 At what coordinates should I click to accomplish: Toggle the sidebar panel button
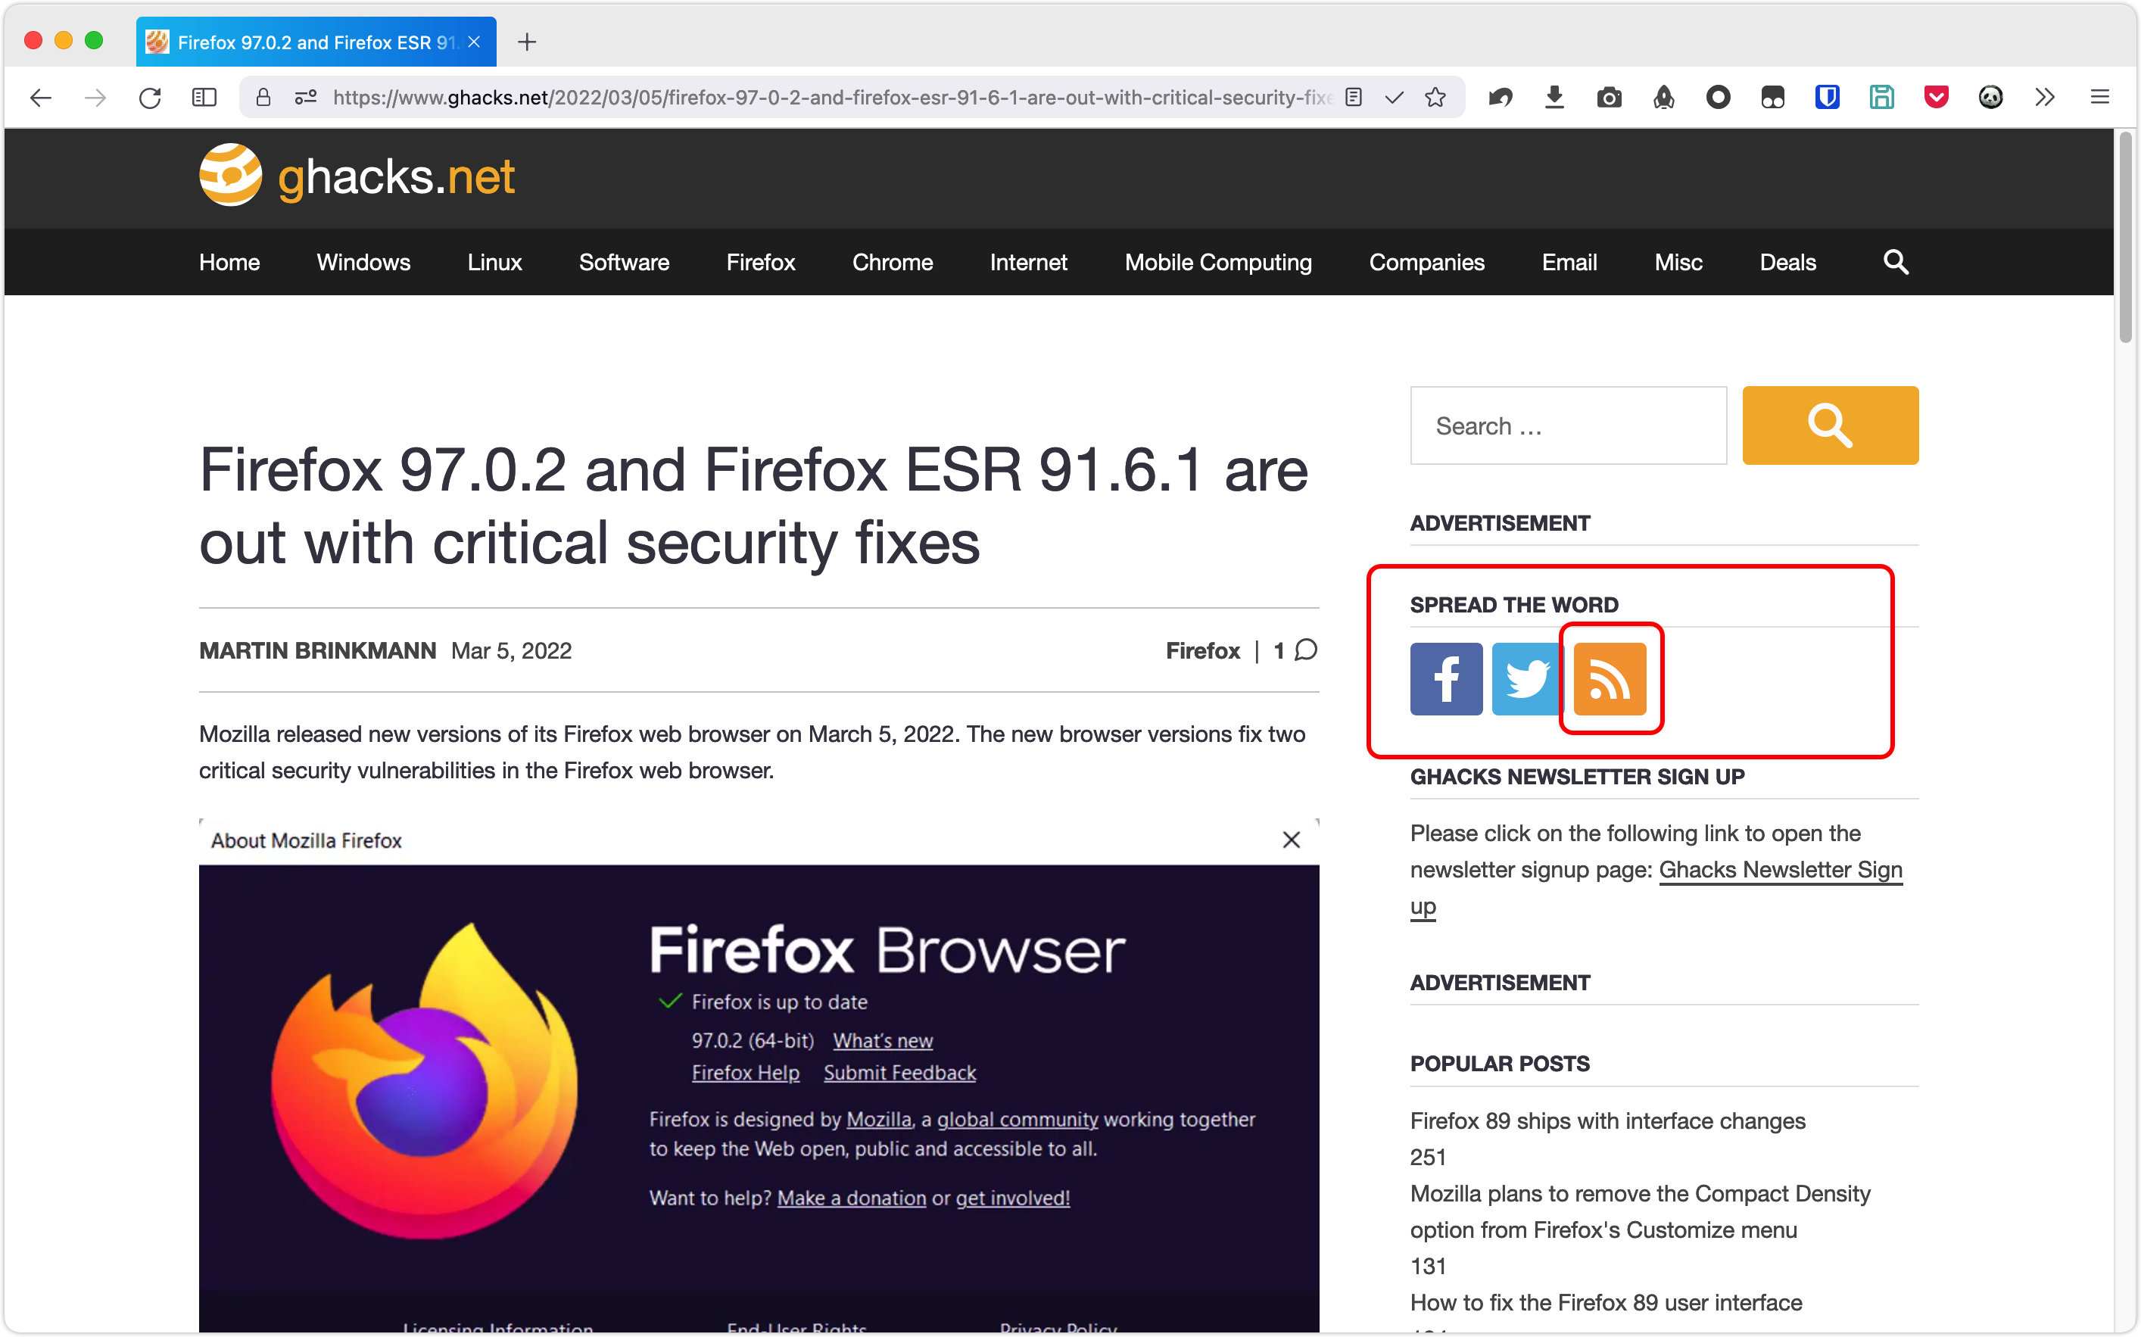point(204,97)
